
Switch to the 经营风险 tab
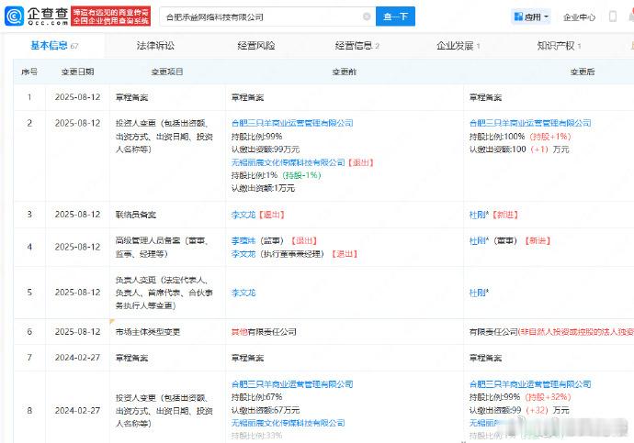point(256,46)
